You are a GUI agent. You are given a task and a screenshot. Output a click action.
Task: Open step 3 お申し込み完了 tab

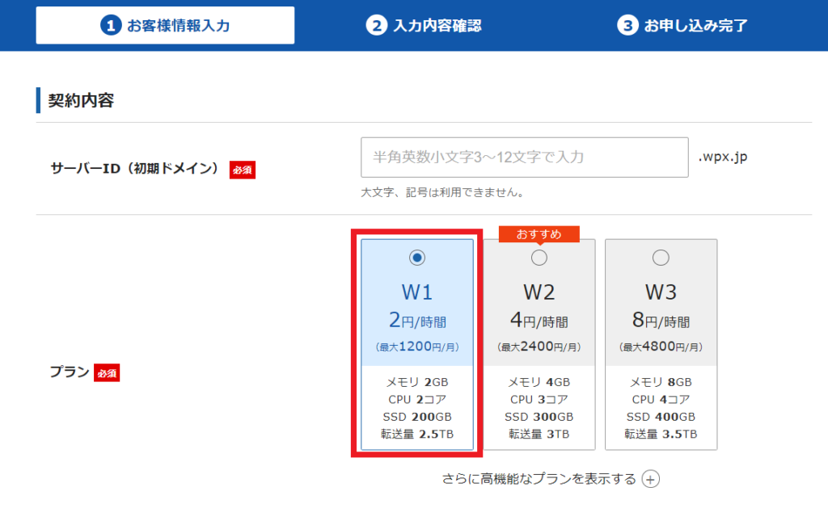click(682, 25)
